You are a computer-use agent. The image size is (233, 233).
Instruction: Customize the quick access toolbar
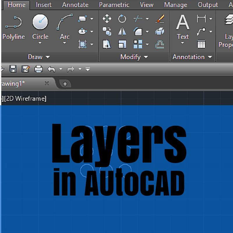tap(88, 69)
